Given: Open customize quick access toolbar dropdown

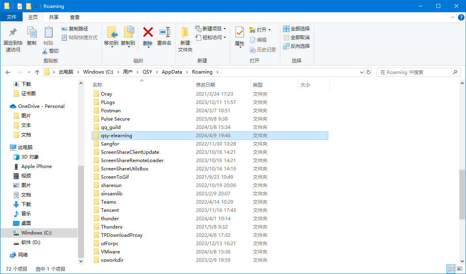Looking at the screenshot, I should (36, 7).
